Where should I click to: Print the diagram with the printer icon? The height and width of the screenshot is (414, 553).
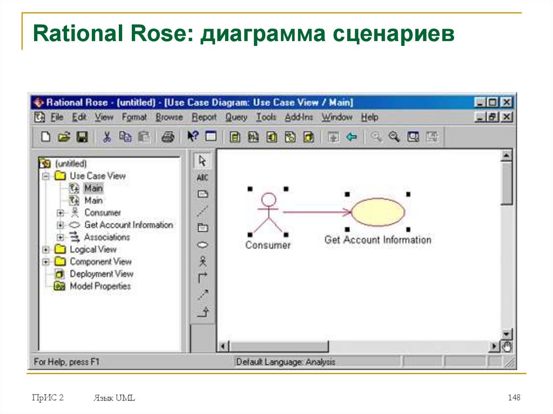[168, 137]
